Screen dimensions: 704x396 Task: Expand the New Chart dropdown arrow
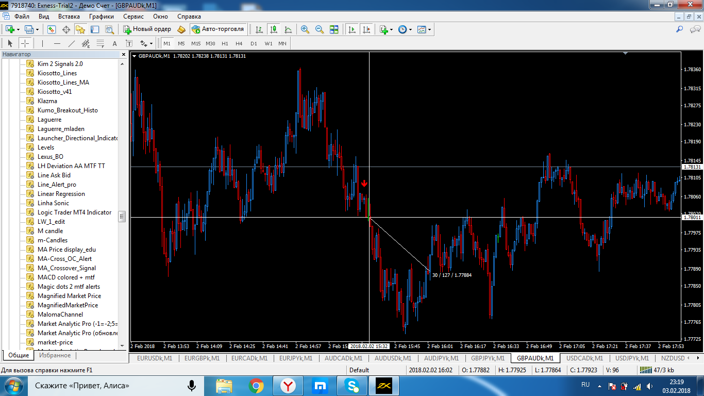[x=18, y=29]
